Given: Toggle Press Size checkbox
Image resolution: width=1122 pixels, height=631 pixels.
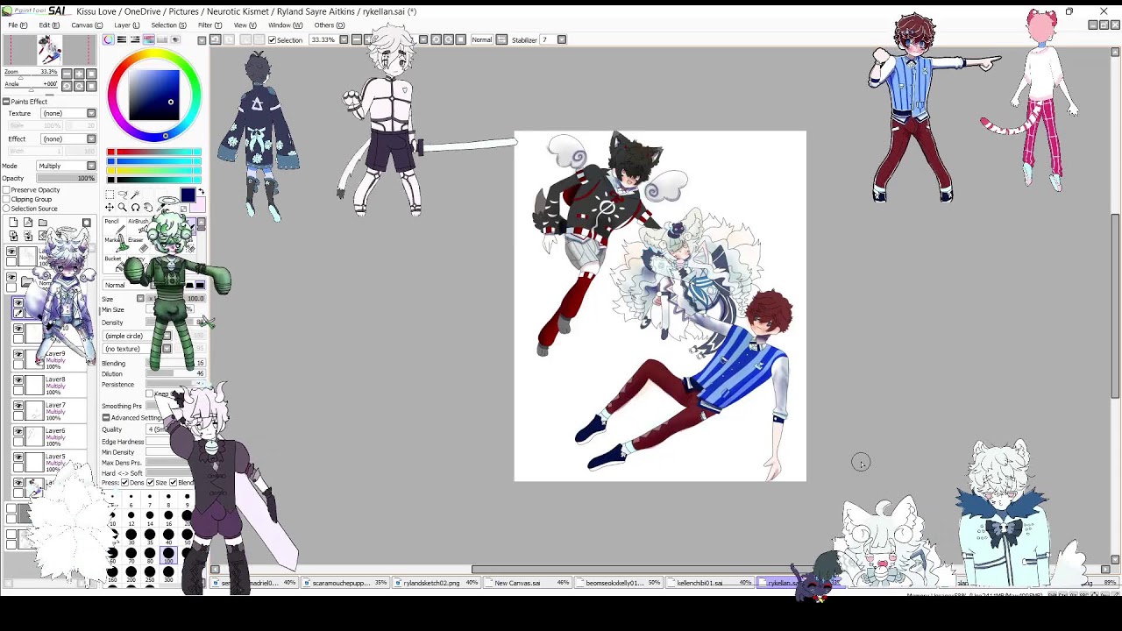Looking at the screenshot, I should [150, 483].
